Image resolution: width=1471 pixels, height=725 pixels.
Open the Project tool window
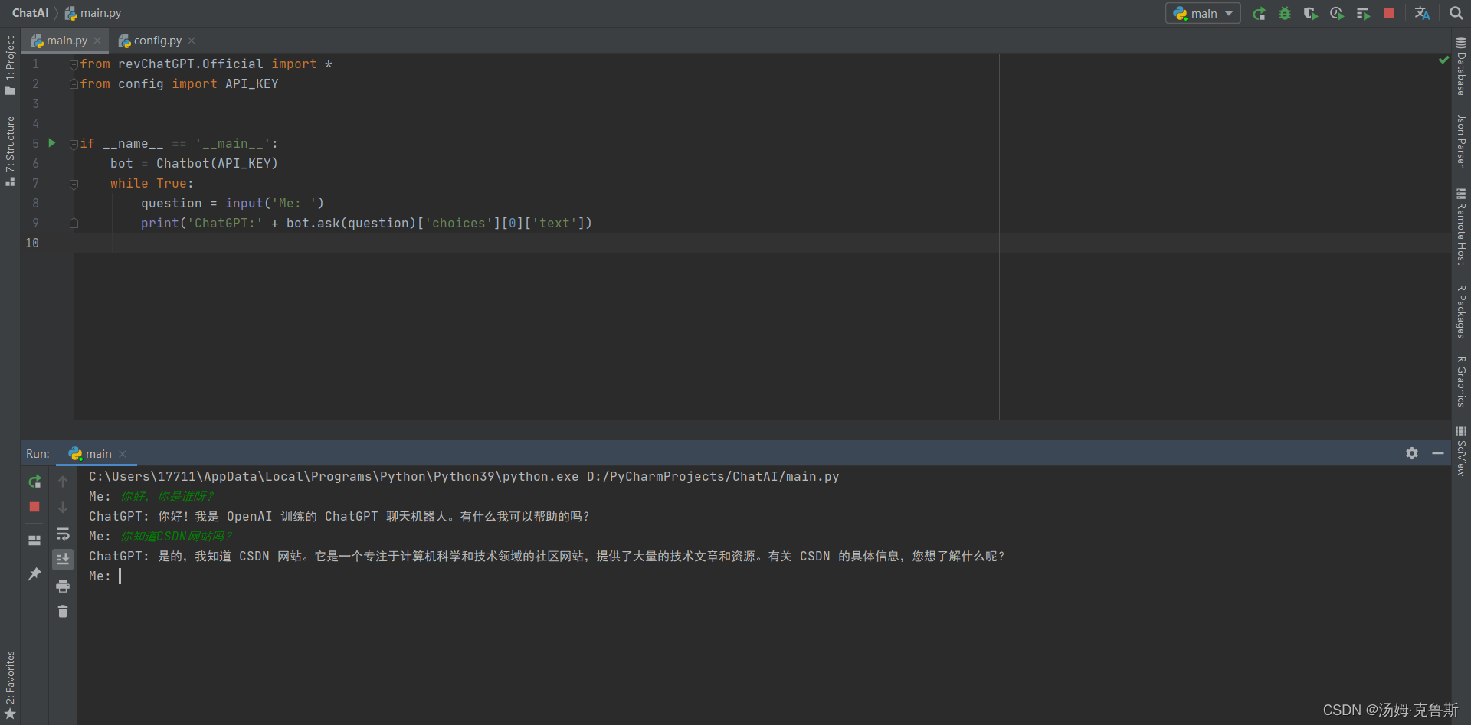pos(10,65)
